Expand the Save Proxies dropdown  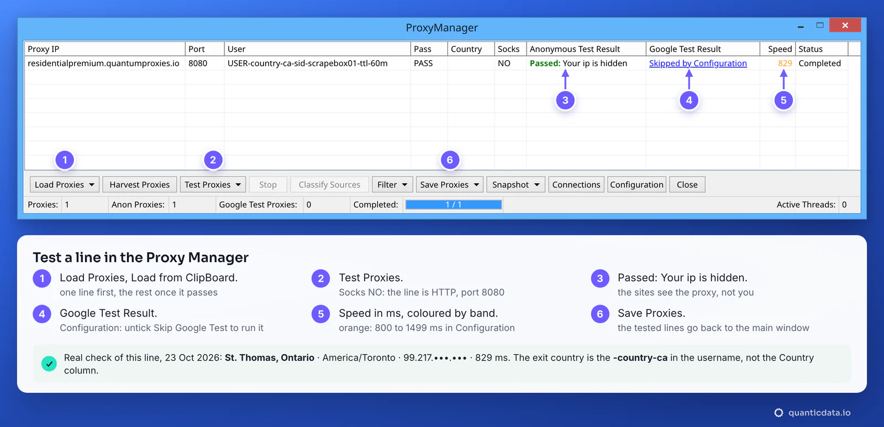click(450, 185)
